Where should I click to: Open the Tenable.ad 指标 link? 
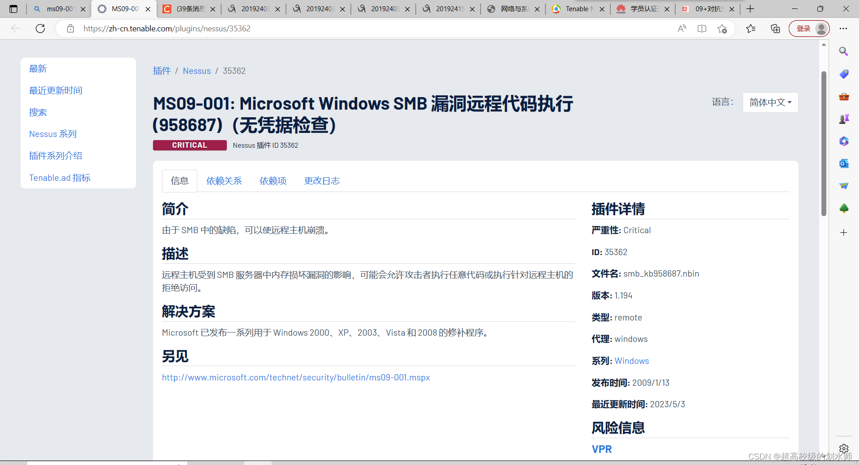[60, 178]
